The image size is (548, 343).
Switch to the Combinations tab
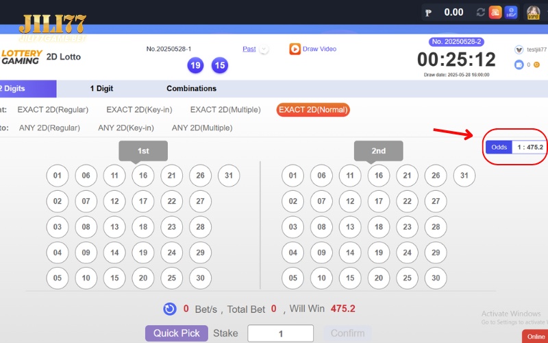191,88
